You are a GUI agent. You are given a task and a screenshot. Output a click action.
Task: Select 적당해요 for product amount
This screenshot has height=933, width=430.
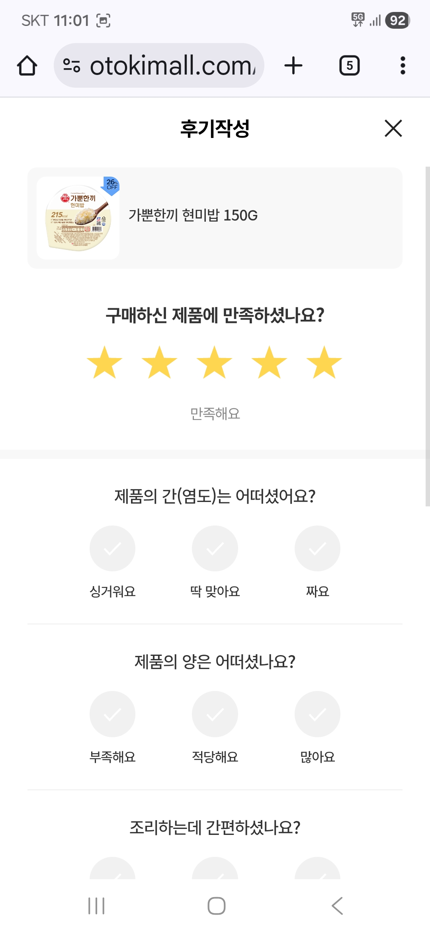pyautogui.click(x=215, y=714)
